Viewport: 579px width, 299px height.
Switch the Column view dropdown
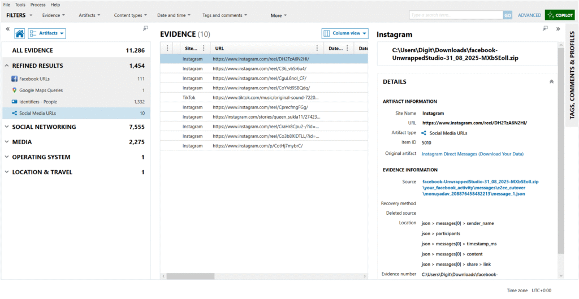pyautogui.click(x=345, y=33)
